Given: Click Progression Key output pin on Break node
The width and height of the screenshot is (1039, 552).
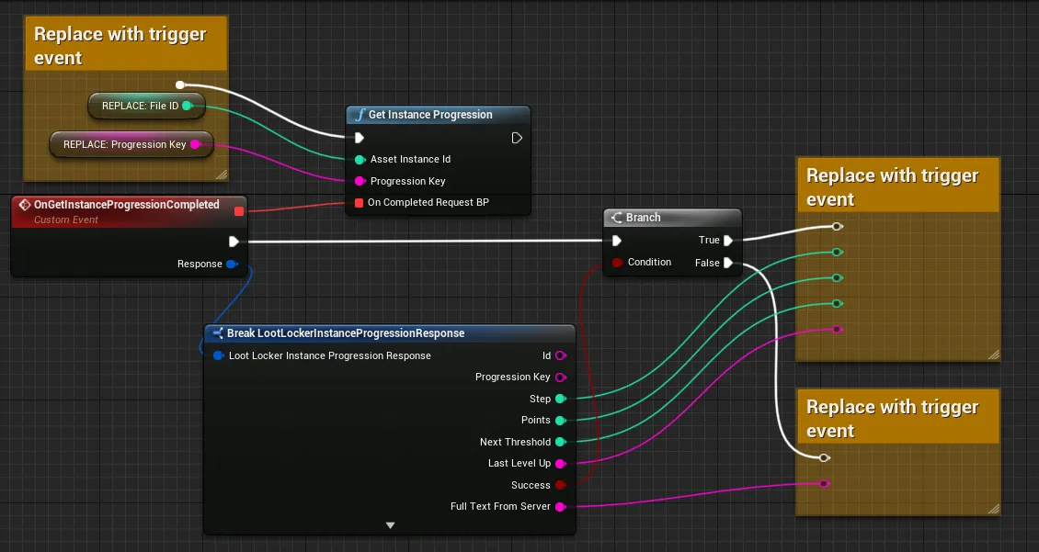Looking at the screenshot, I should click(x=561, y=377).
